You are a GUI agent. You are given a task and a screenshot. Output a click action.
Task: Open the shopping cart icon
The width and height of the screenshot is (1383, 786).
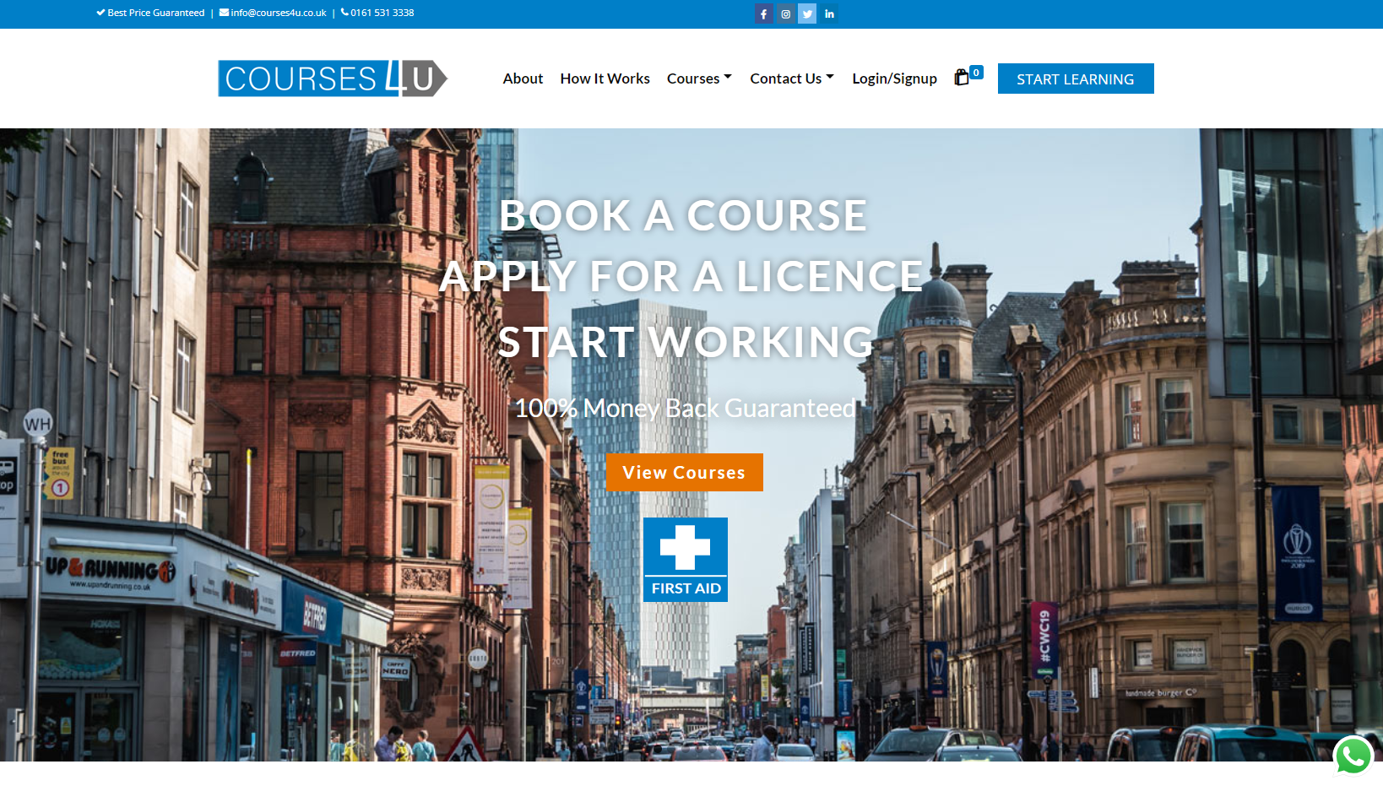[962, 78]
